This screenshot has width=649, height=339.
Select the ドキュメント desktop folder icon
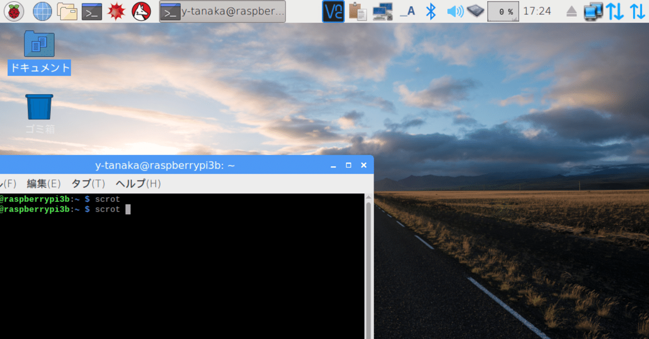pos(39,53)
